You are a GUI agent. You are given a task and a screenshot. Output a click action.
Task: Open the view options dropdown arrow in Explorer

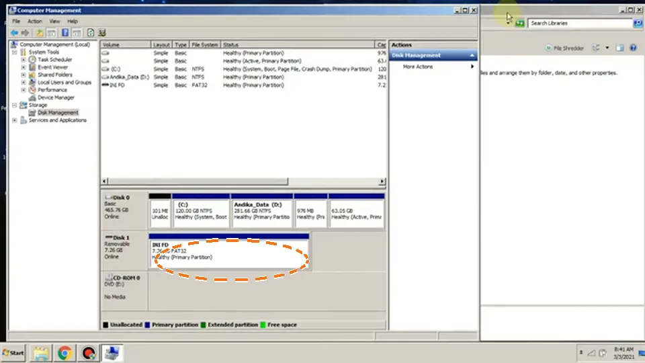click(x=607, y=48)
